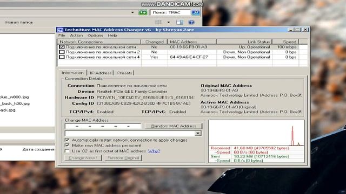The image size is (346, 194).
Task: Select the 100 mbps speed cell
Action: point(287,47)
